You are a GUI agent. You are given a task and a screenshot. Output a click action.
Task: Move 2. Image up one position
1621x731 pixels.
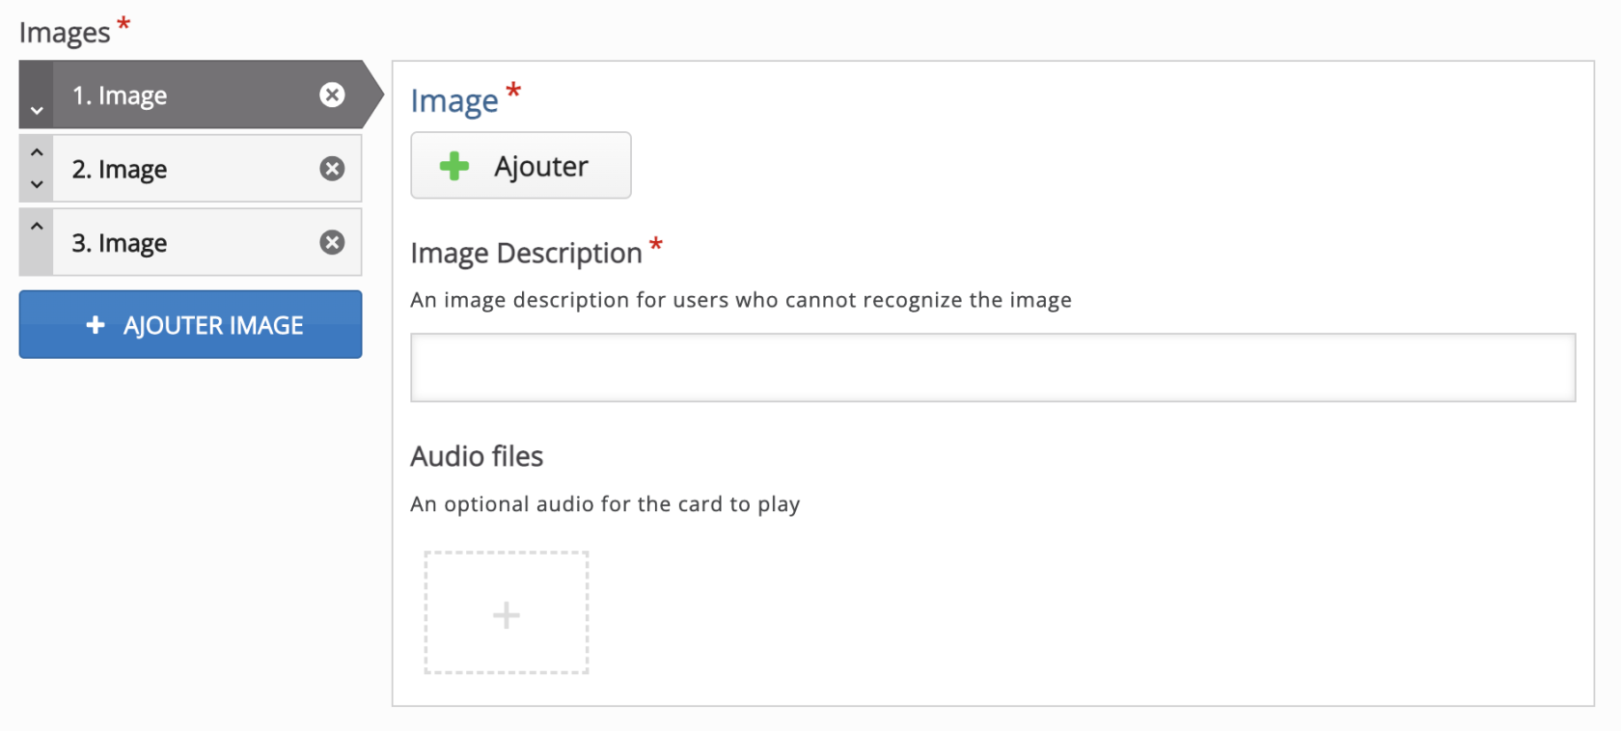tap(37, 152)
